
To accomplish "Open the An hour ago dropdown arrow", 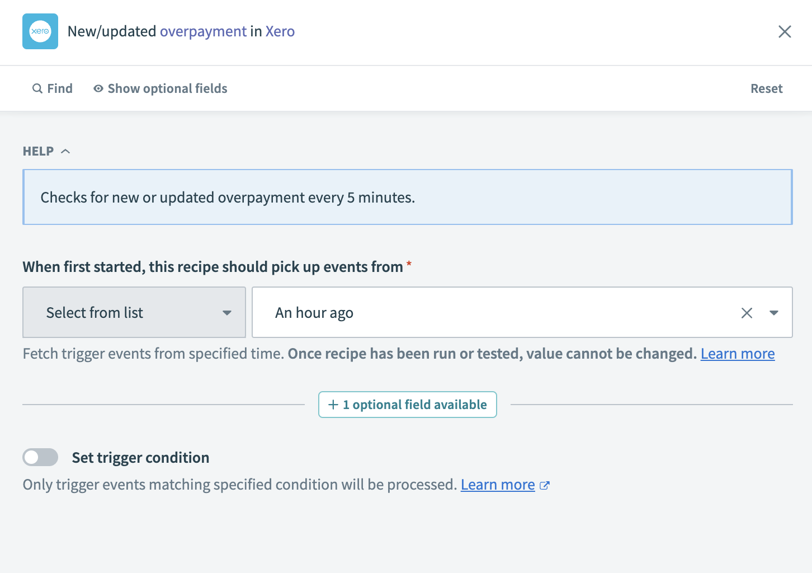I will [775, 313].
